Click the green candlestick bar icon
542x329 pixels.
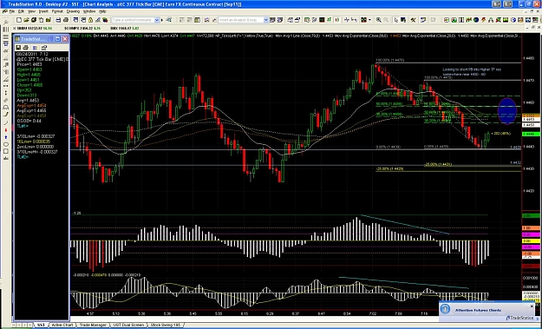pyautogui.click(x=329, y=20)
